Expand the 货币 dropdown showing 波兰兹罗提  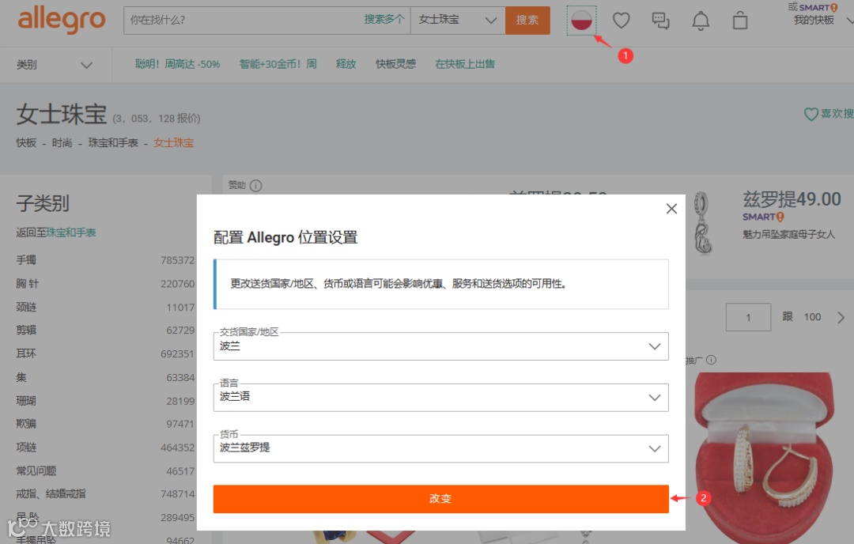(x=440, y=448)
